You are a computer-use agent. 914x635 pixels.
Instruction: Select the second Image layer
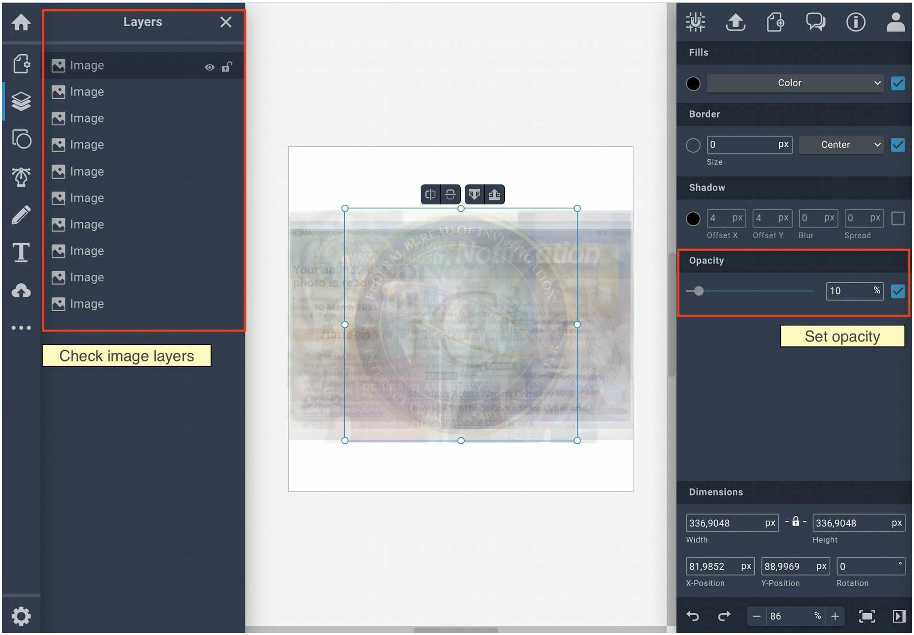coord(144,92)
